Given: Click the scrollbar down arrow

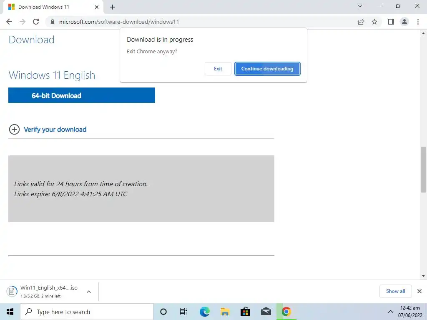Looking at the screenshot, I should click(x=424, y=276).
